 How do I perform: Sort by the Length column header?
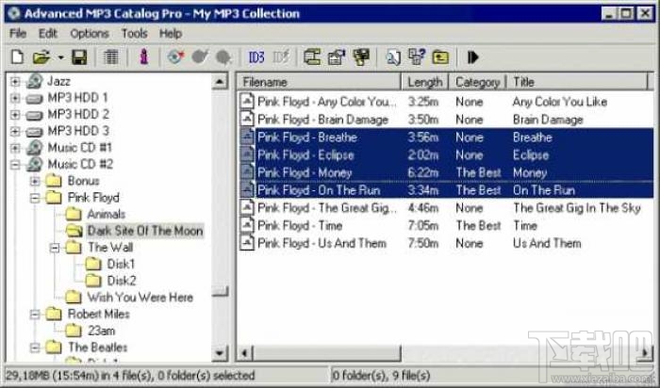pos(424,82)
